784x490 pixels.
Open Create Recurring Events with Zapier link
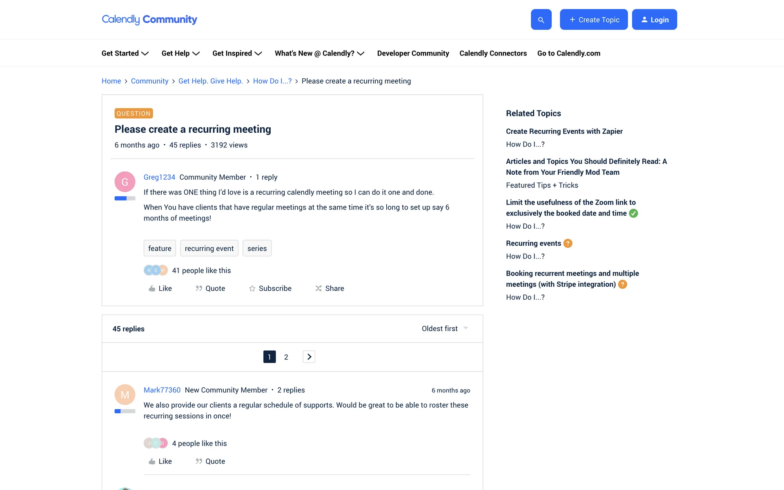[x=564, y=131]
